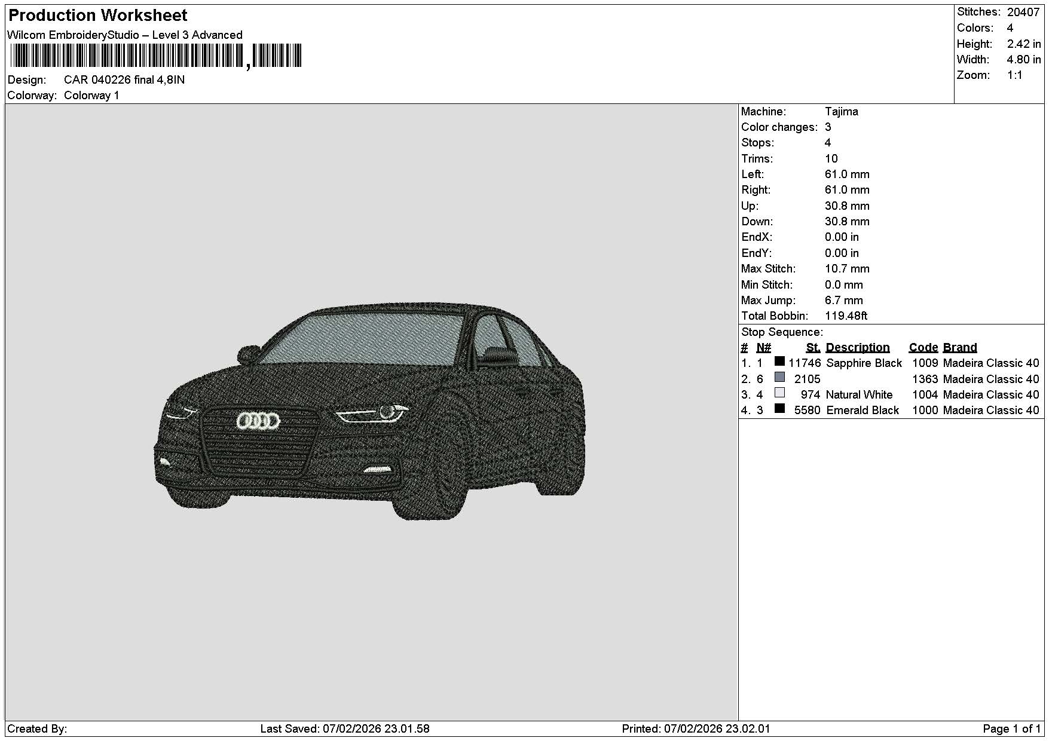Select the "Trims:" label
Viewport: 1049px width, 741px height.
coord(757,158)
